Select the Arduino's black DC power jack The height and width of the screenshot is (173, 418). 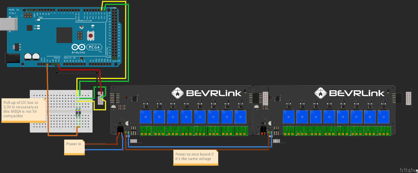[x=12, y=58]
